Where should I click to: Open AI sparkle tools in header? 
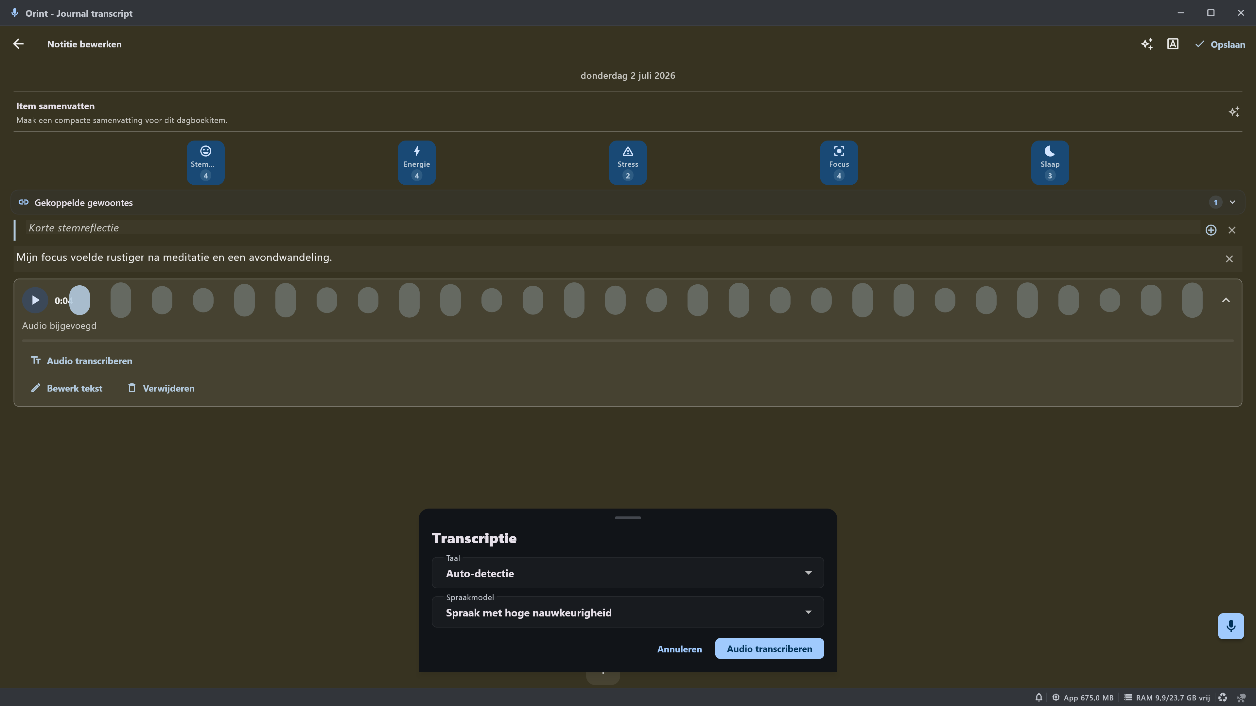[1147, 44]
